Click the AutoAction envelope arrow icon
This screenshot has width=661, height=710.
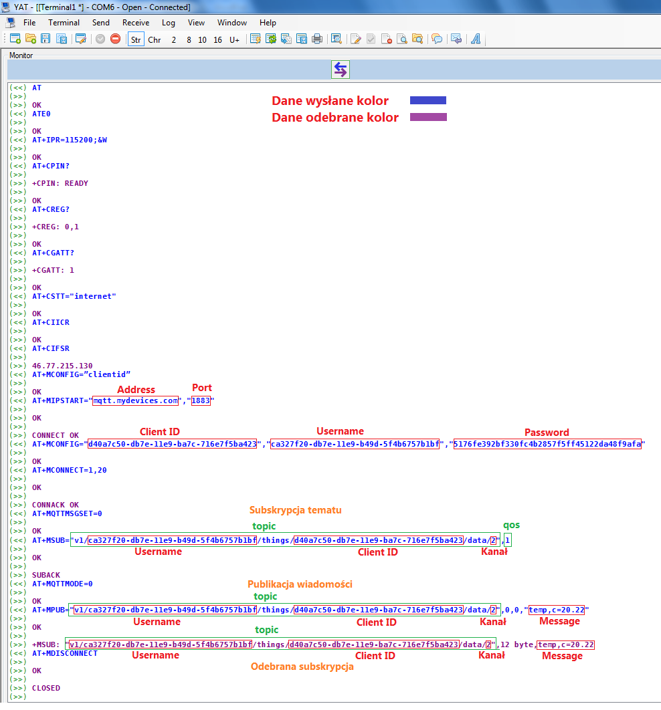pyautogui.click(x=456, y=39)
